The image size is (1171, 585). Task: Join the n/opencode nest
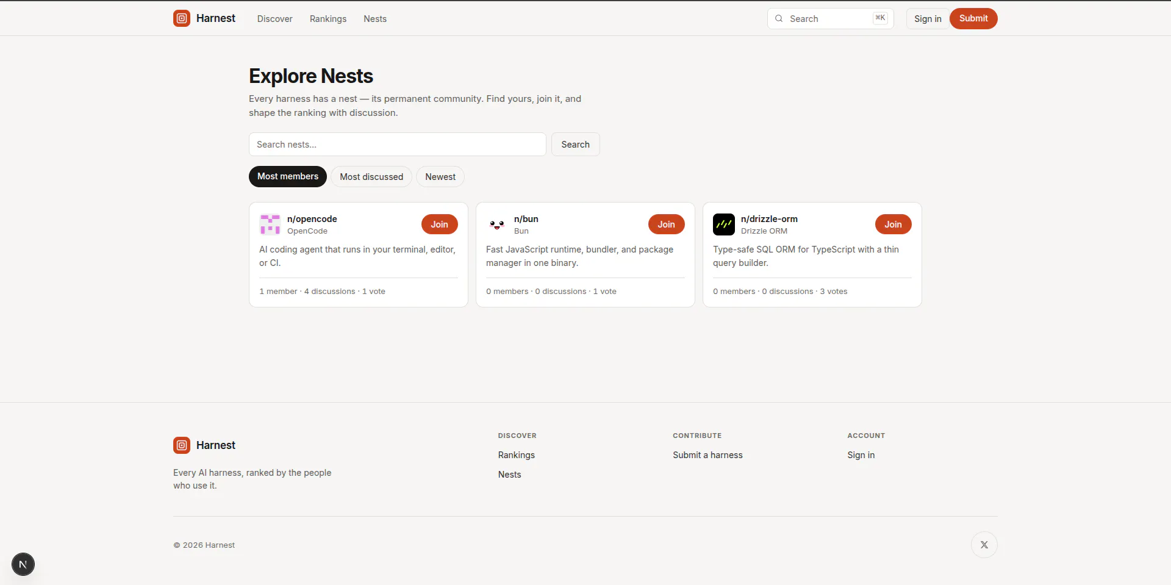[x=440, y=224]
